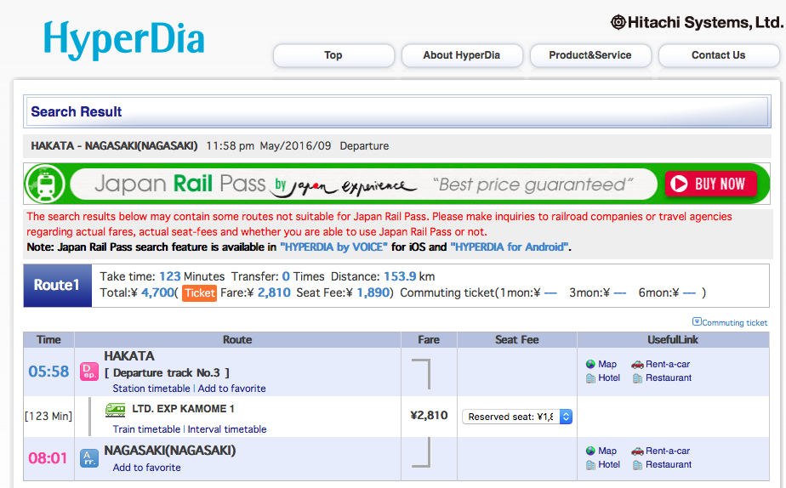Click the Search Result heading
Viewport: 786px width, 488px height.
point(77,111)
